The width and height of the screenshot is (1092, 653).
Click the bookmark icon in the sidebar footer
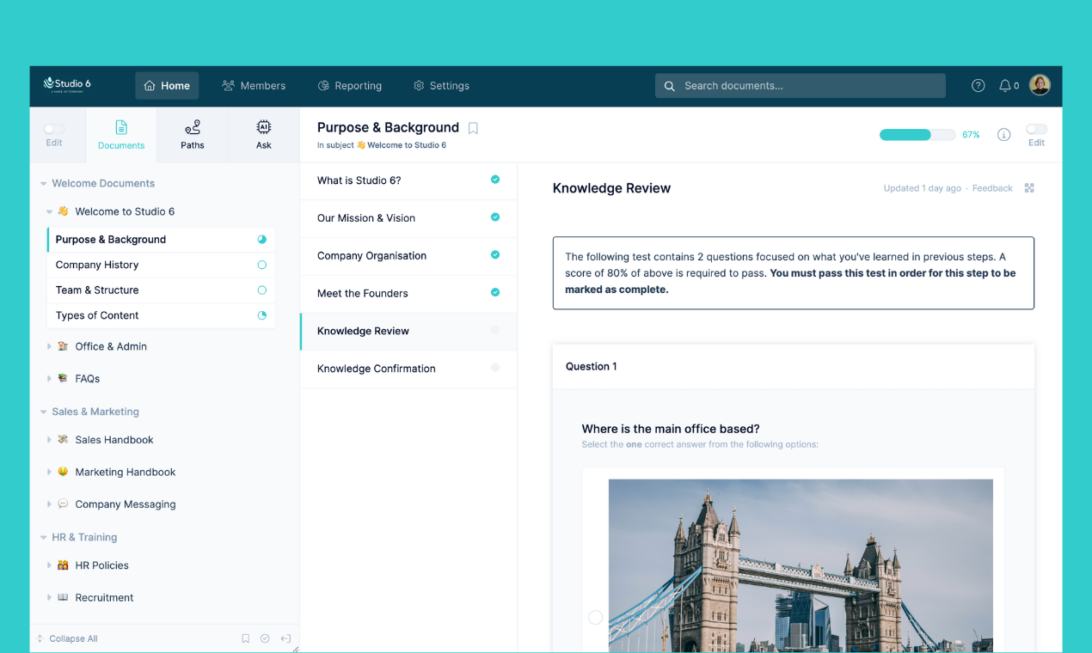coord(245,638)
